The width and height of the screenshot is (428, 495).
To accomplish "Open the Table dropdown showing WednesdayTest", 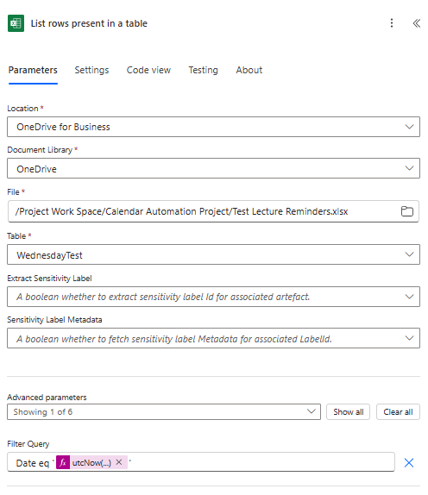I will (x=213, y=254).
